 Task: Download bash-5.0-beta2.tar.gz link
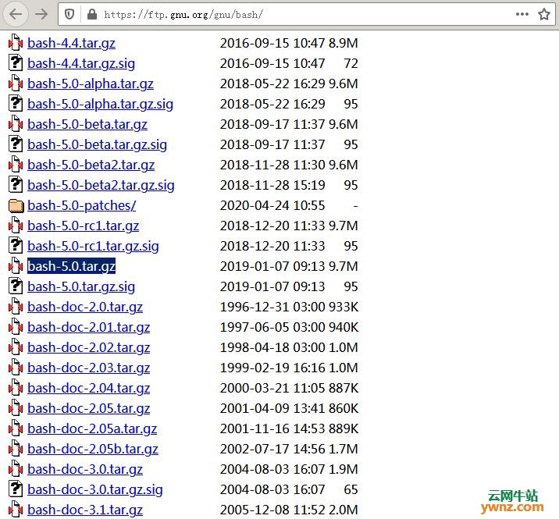tap(91, 165)
